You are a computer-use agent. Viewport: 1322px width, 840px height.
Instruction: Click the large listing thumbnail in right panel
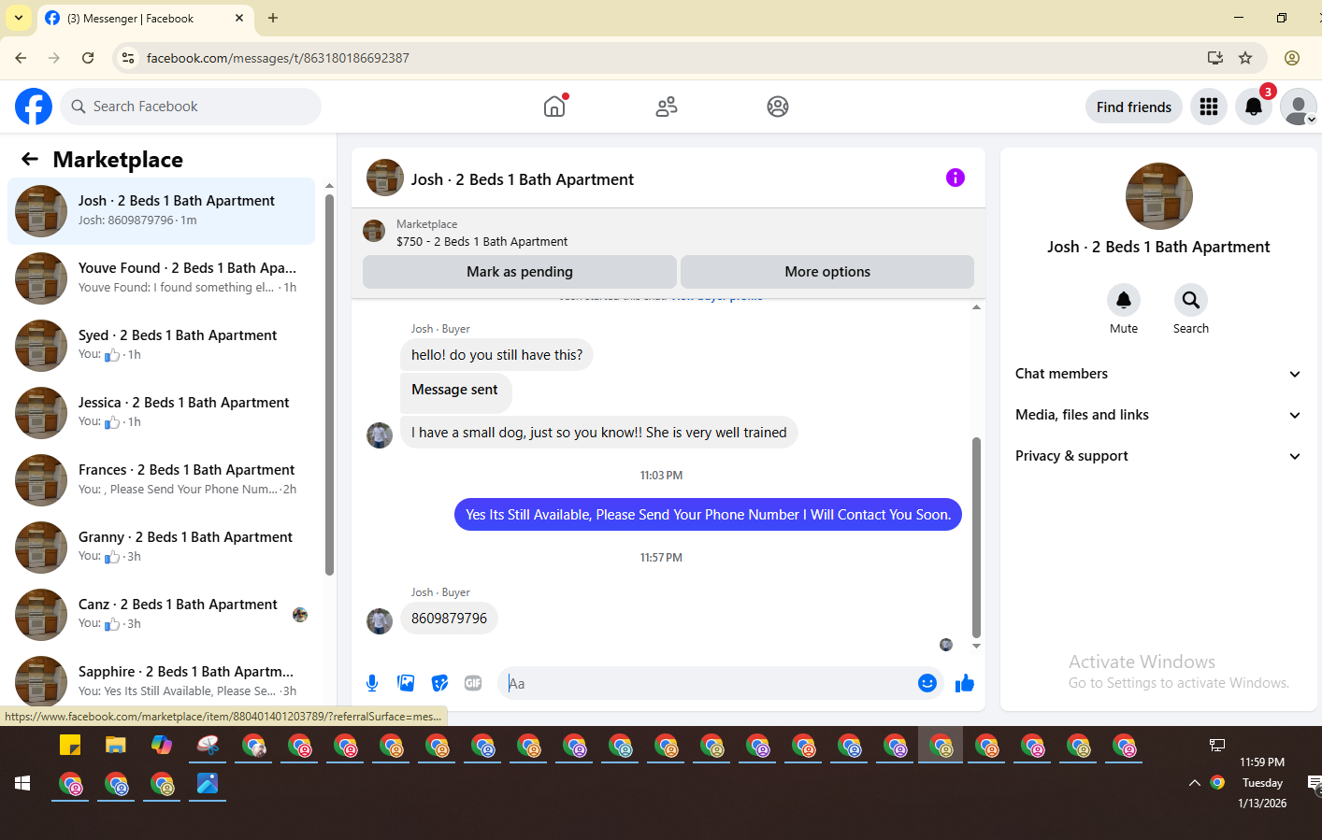1158,196
